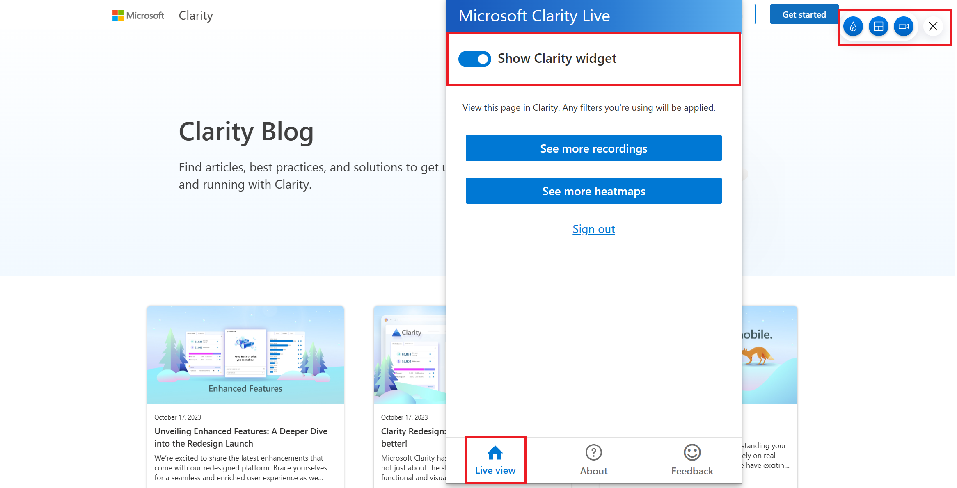
Task: Click the Get started button
Action: (804, 14)
